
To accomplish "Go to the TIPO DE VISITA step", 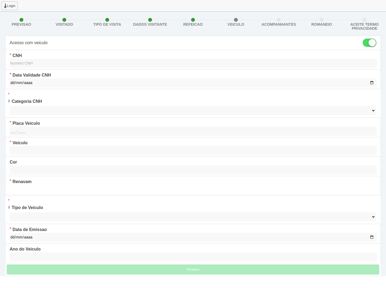I will click(x=107, y=24).
